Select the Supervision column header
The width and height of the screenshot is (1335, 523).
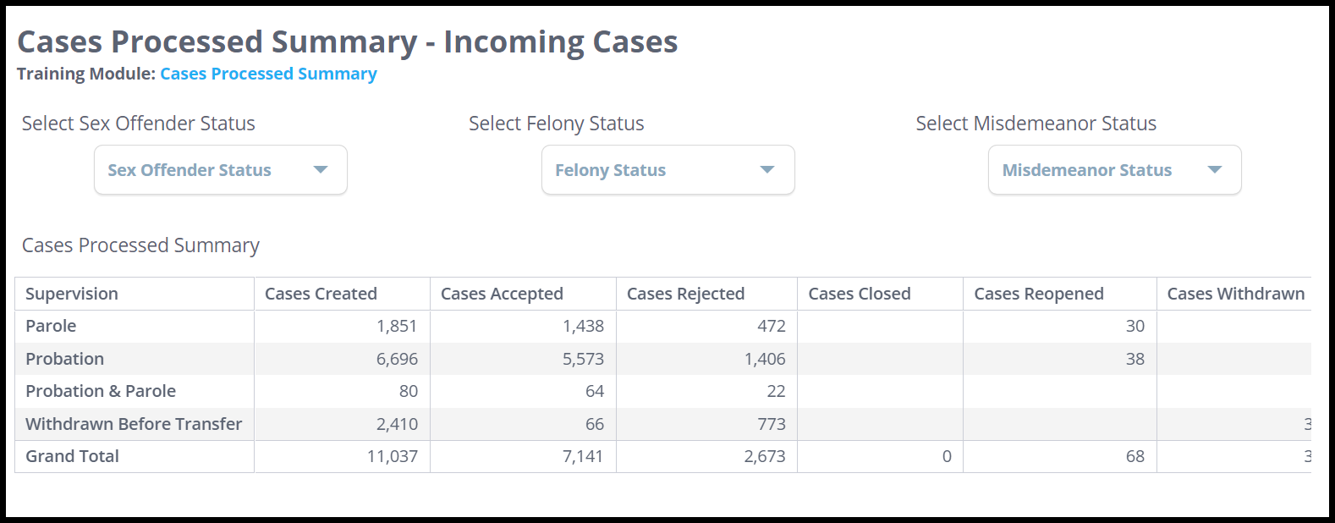tap(72, 294)
